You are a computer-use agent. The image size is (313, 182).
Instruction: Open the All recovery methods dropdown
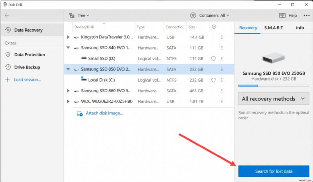tap(273, 99)
